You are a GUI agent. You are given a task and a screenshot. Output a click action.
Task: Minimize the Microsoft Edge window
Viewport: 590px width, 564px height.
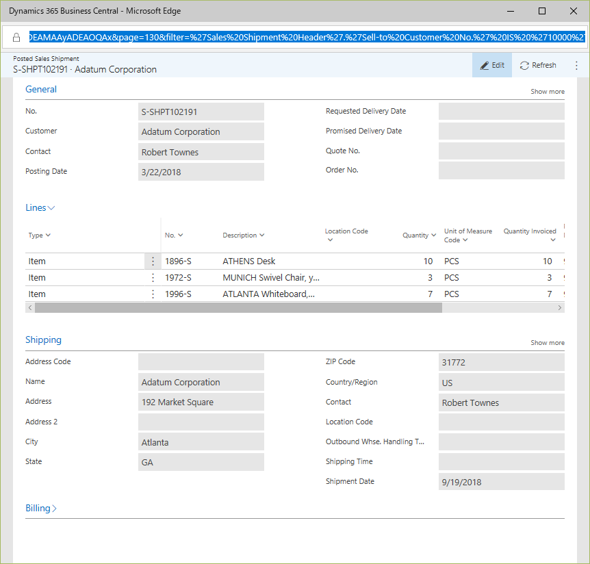coord(511,11)
